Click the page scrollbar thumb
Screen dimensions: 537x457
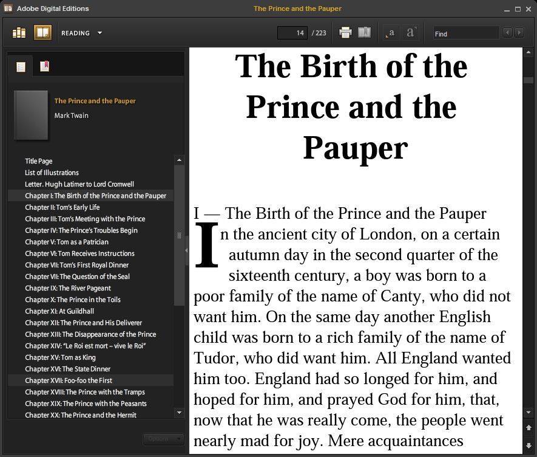tap(529, 80)
